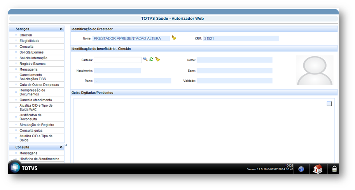Select Cancela Atendimento in the sidebar

point(37,100)
